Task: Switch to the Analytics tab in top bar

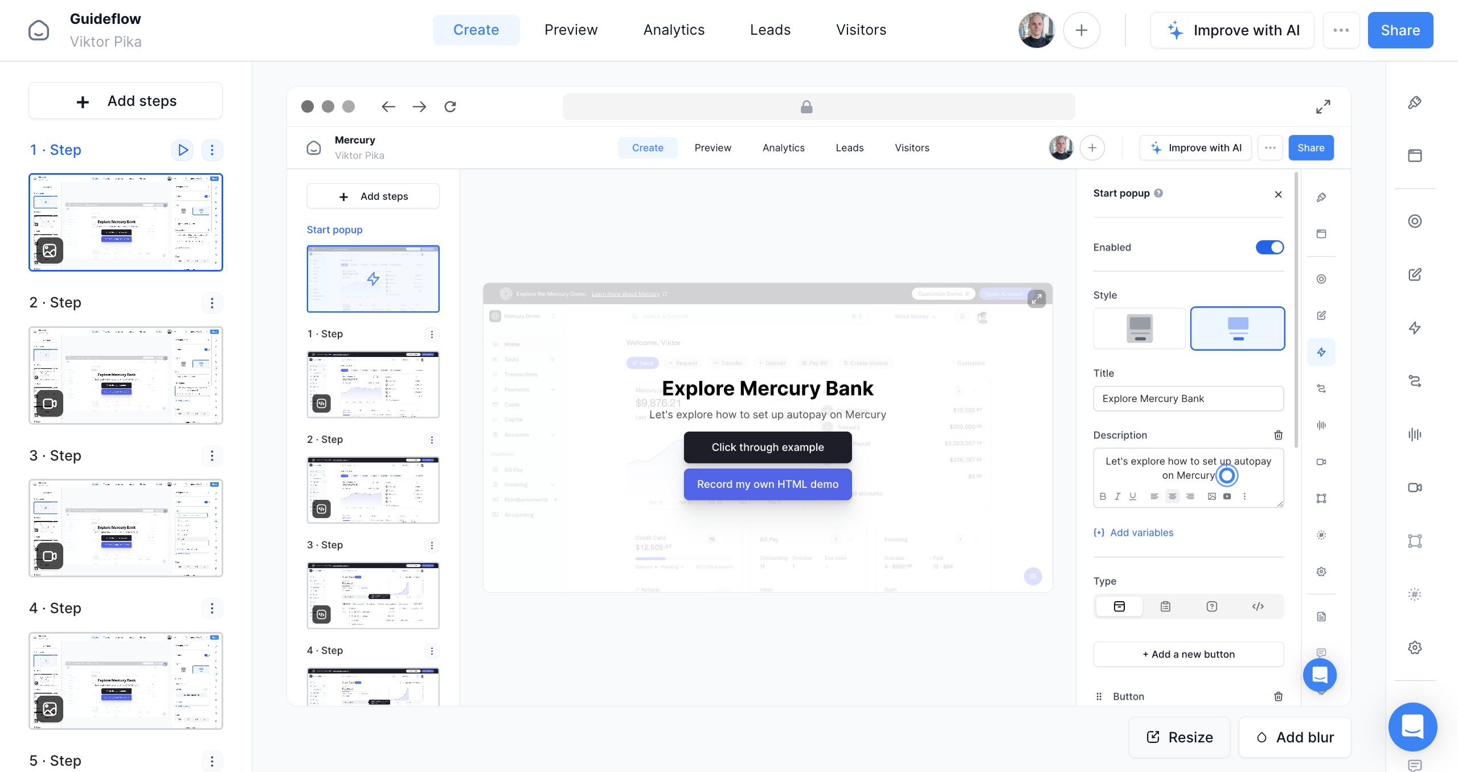Action: click(674, 30)
